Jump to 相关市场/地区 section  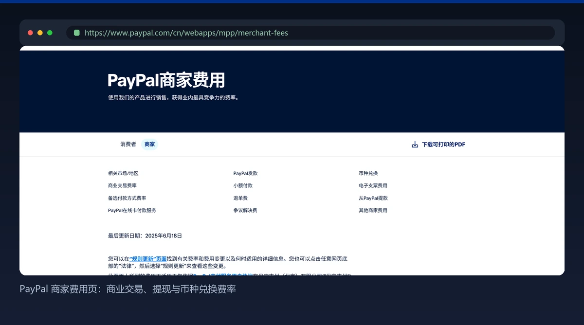click(123, 173)
